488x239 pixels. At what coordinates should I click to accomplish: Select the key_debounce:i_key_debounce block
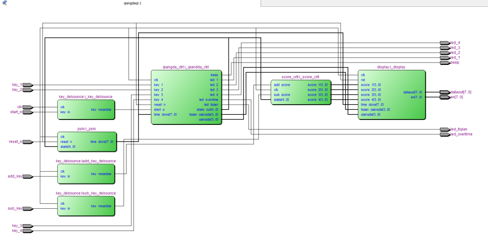[x=86, y=110]
